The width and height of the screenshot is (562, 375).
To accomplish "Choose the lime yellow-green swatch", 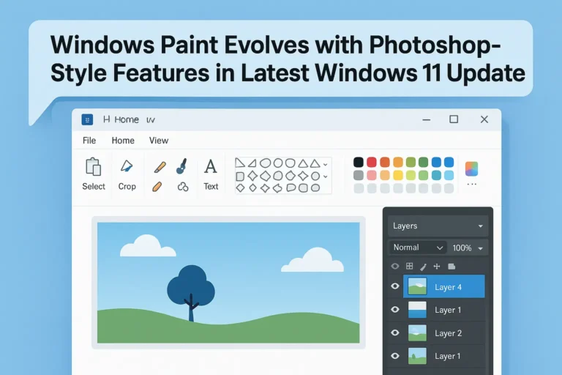I will [411, 175].
